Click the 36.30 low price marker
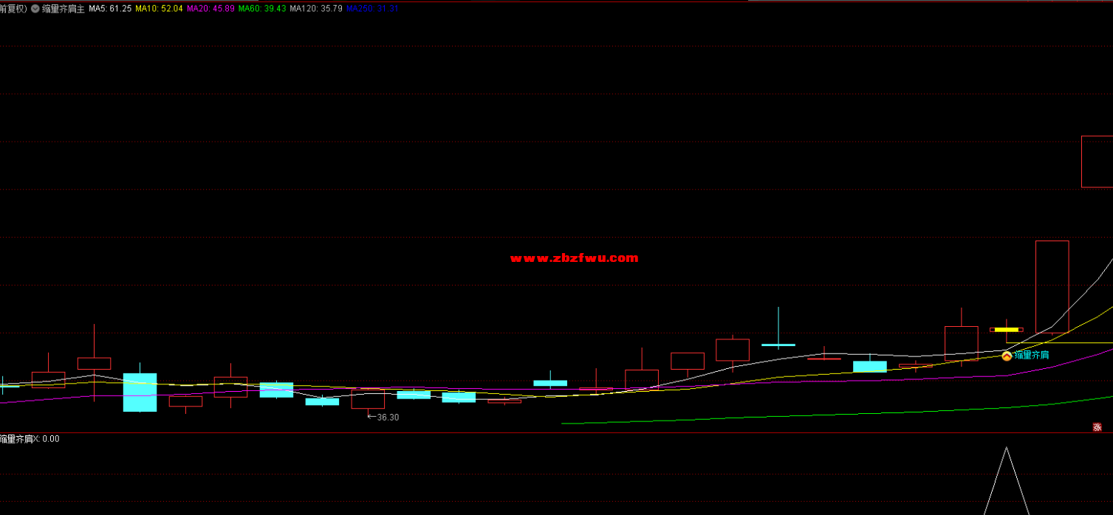The width and height of the screenshot is (1113, 515). 387,418
